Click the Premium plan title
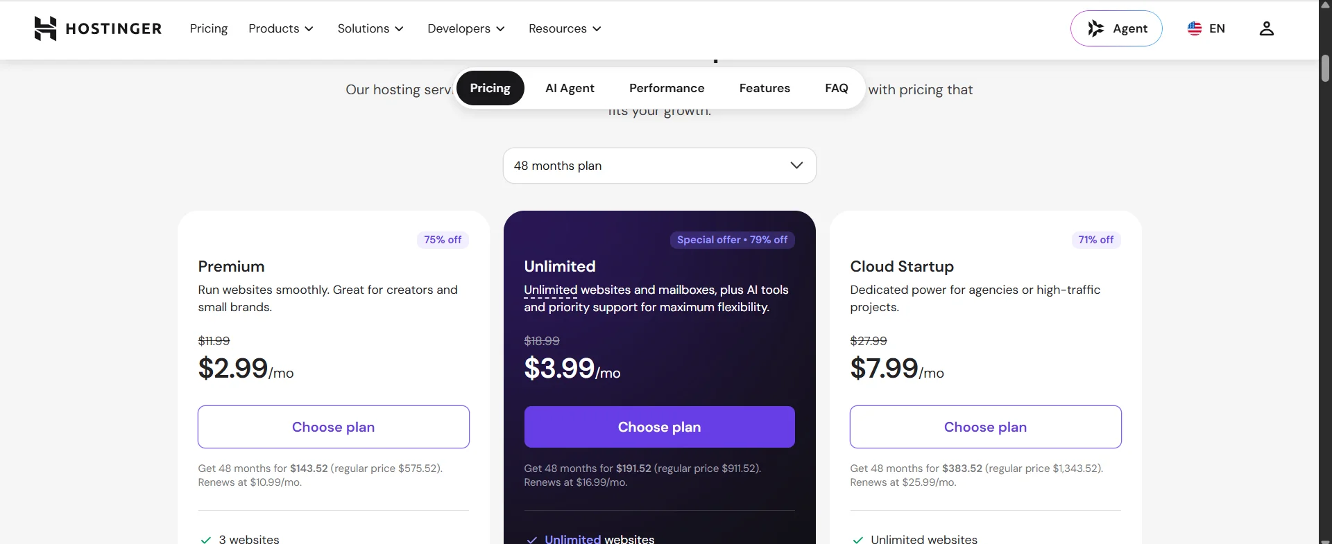 pos(231,266)
